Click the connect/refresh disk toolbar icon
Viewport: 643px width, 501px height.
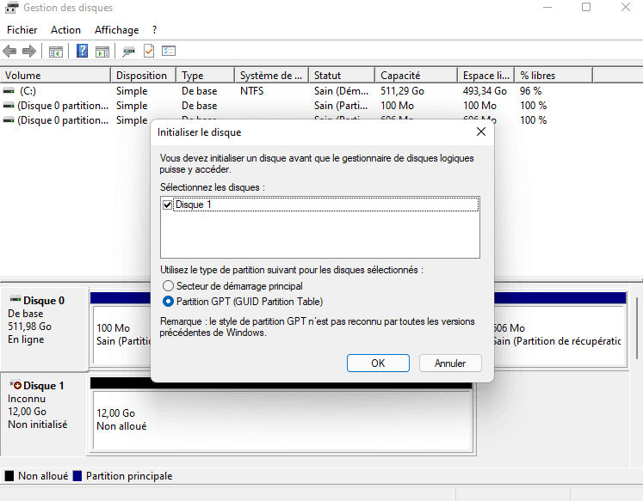(128, 52)
